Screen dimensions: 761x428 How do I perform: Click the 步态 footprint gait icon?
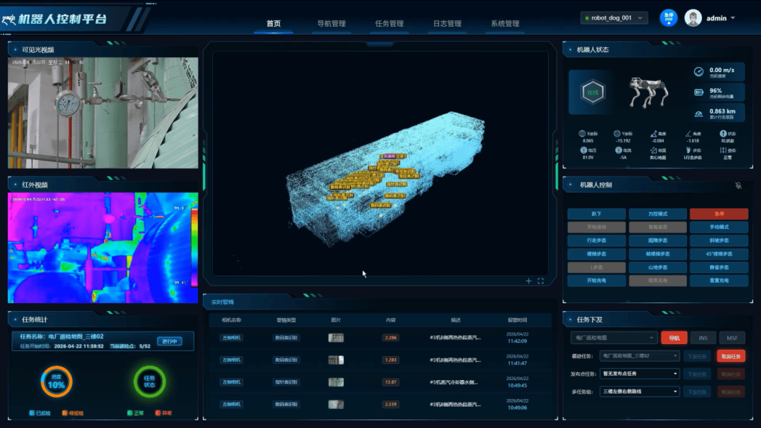[x=688, y=151]
